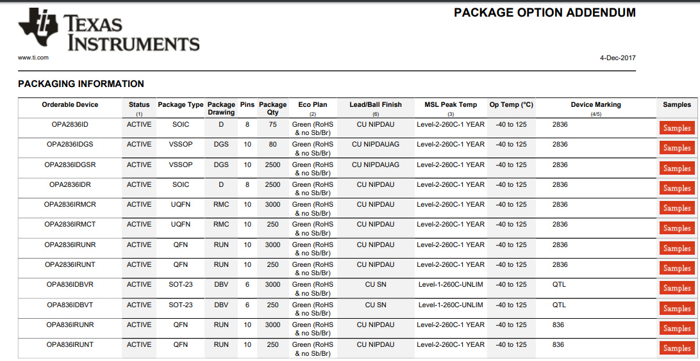Request Samples for OPA2836IRUNT
This screenshot has height=361, width=700.
pyautogui.click(x=677, y=268)
